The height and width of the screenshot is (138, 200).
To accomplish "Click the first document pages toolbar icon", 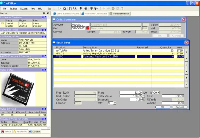I will pyautogui.click(x=92, y=8).
